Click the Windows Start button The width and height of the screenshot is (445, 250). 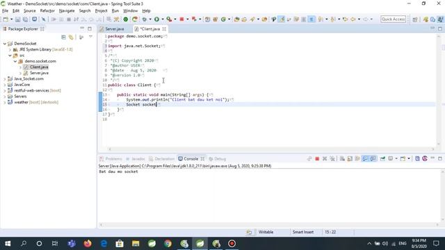[8, 244]
